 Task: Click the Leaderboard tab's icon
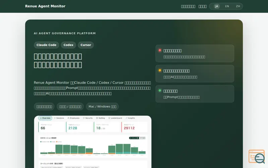(x=109, y=118)
